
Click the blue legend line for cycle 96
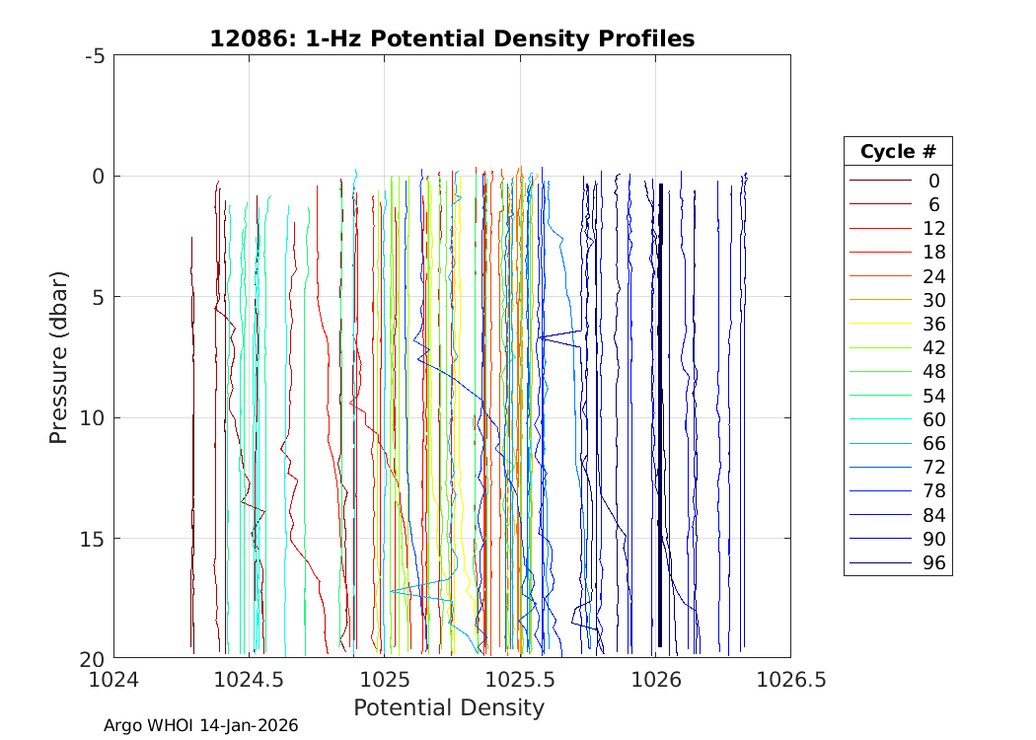[879, 563]
